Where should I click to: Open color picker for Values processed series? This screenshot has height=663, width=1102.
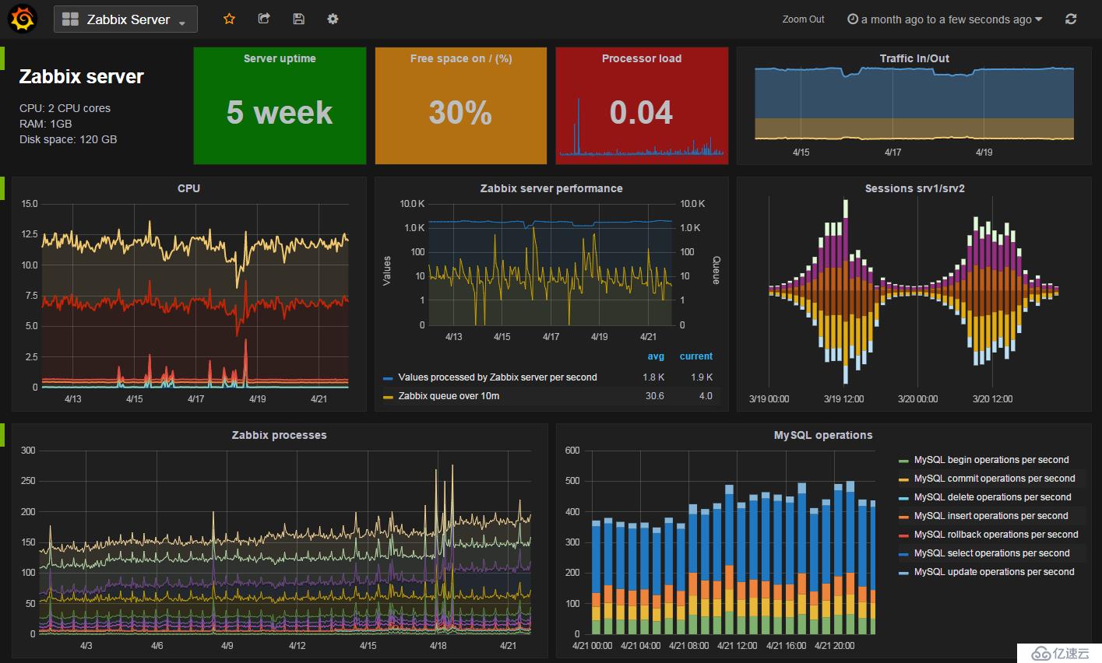tap(388, 378)
